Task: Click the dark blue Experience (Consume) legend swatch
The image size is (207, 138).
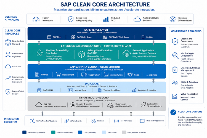Action: tap(24, 132)
